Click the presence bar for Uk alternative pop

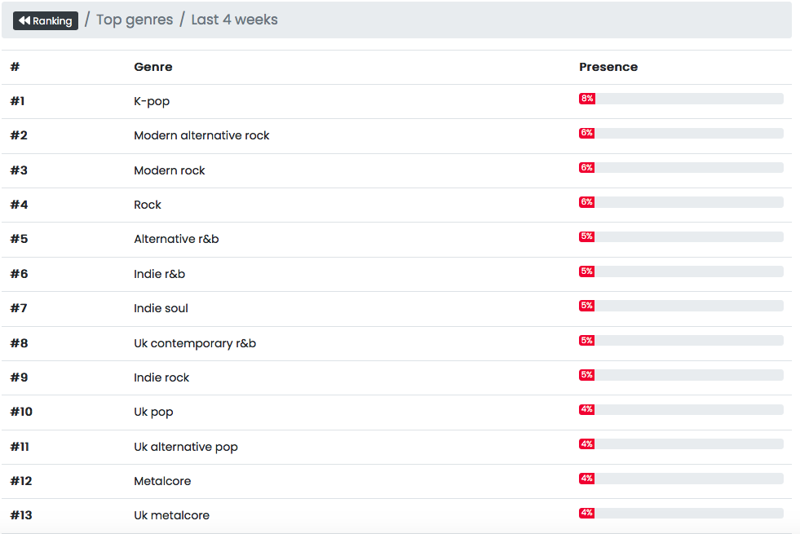point(681,444)
